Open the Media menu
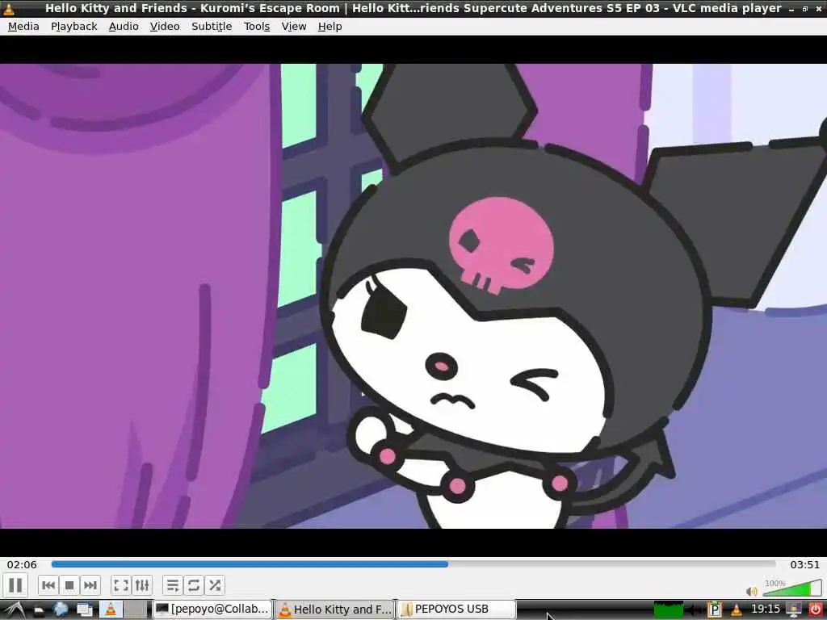This screenshot has width=827, height=620. (23, 27)
